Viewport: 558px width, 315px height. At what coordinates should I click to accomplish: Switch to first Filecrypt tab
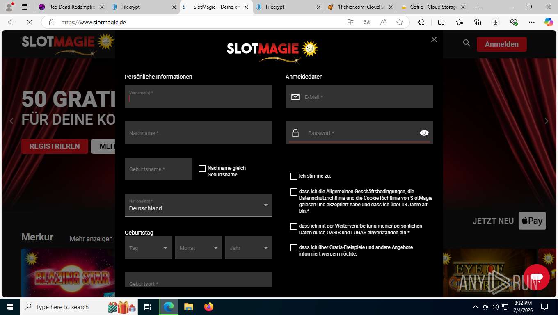tap(144, 7)
